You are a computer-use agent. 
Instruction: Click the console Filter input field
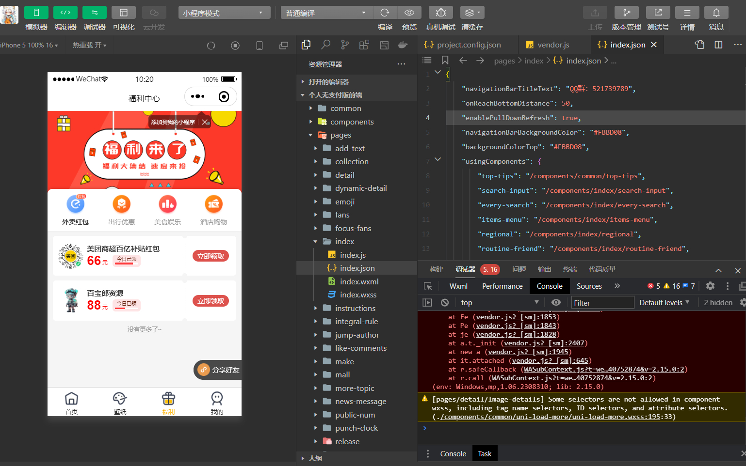[x=602, y=303]
